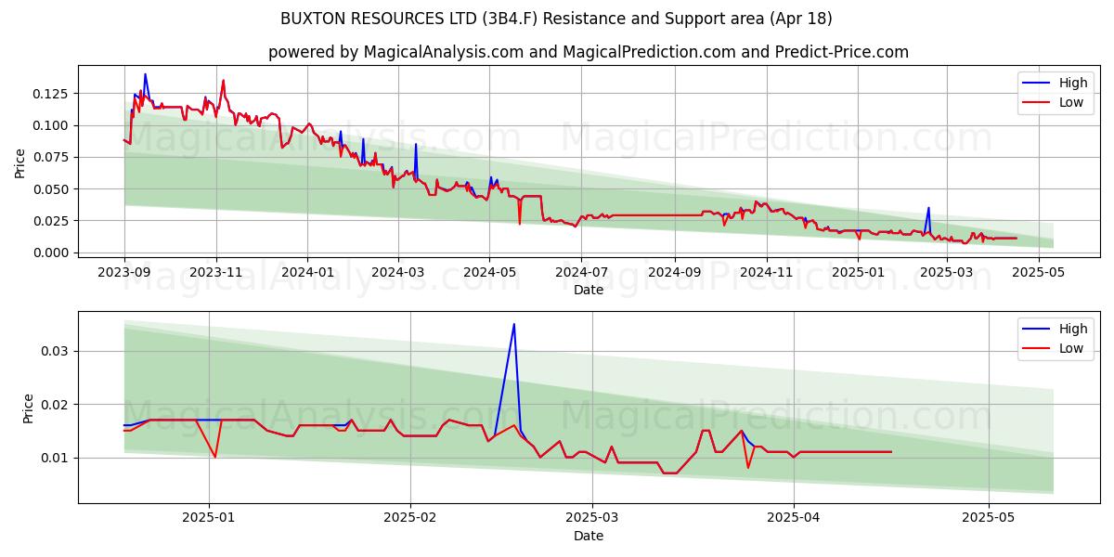Click the blue line swatch in the 2023–2025 chart legend

click(1036, 84)
